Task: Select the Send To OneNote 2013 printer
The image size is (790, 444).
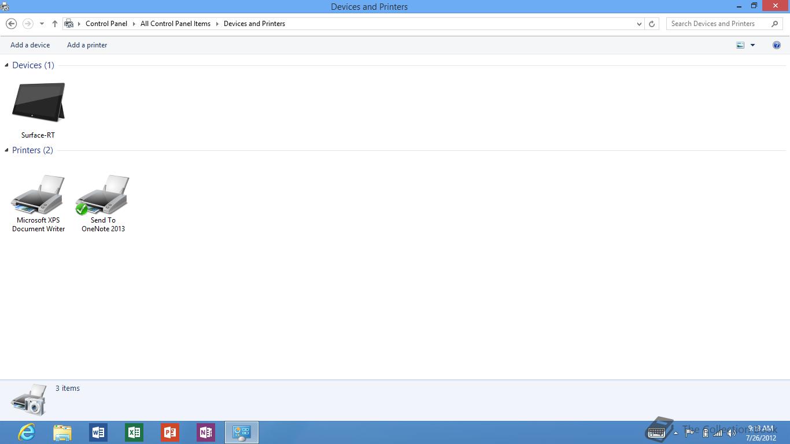Action: click(103, 195)
